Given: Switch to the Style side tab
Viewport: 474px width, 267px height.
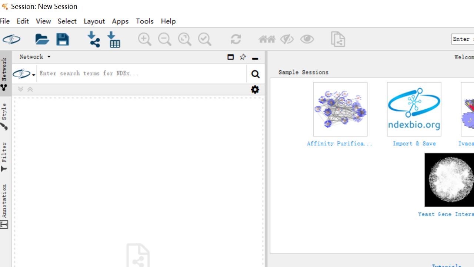Looking at the screenshot, I should [4, 116].
